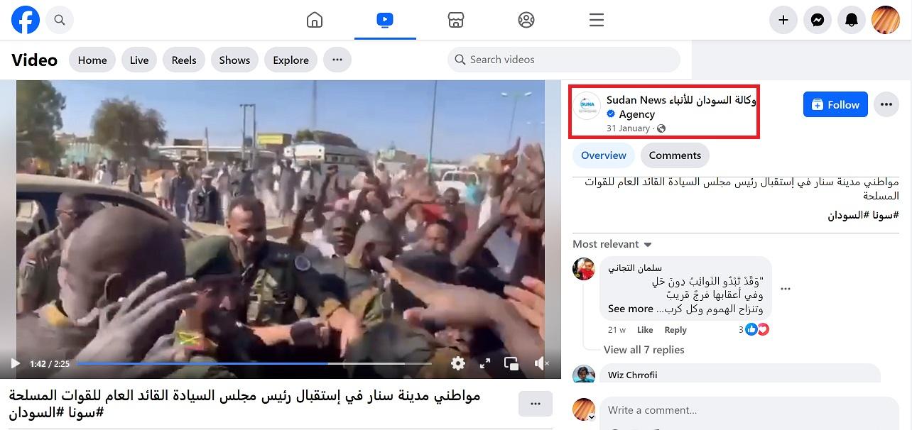The width and height of the screenshot is (912, 430).
Task: Select the Reels tab
Action: [x=184, y=60]
